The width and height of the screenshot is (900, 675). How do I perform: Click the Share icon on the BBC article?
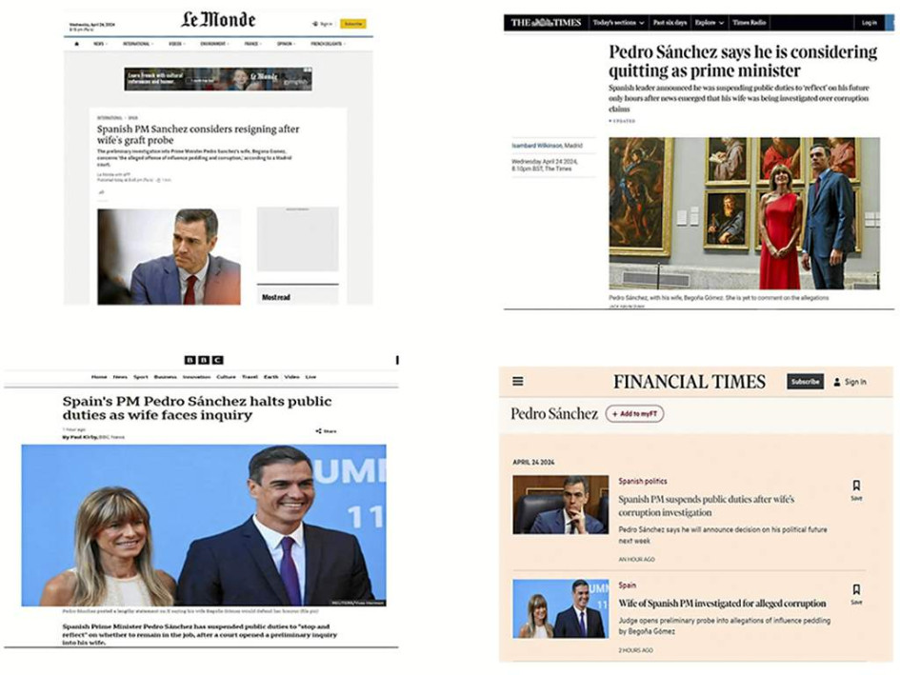tap(318, 431)
